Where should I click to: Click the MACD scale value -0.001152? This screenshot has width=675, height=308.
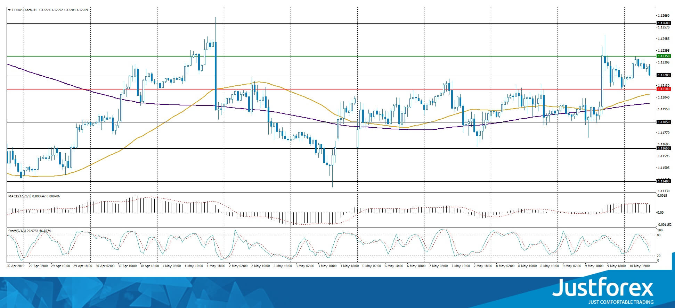click(x=664, y=224)
